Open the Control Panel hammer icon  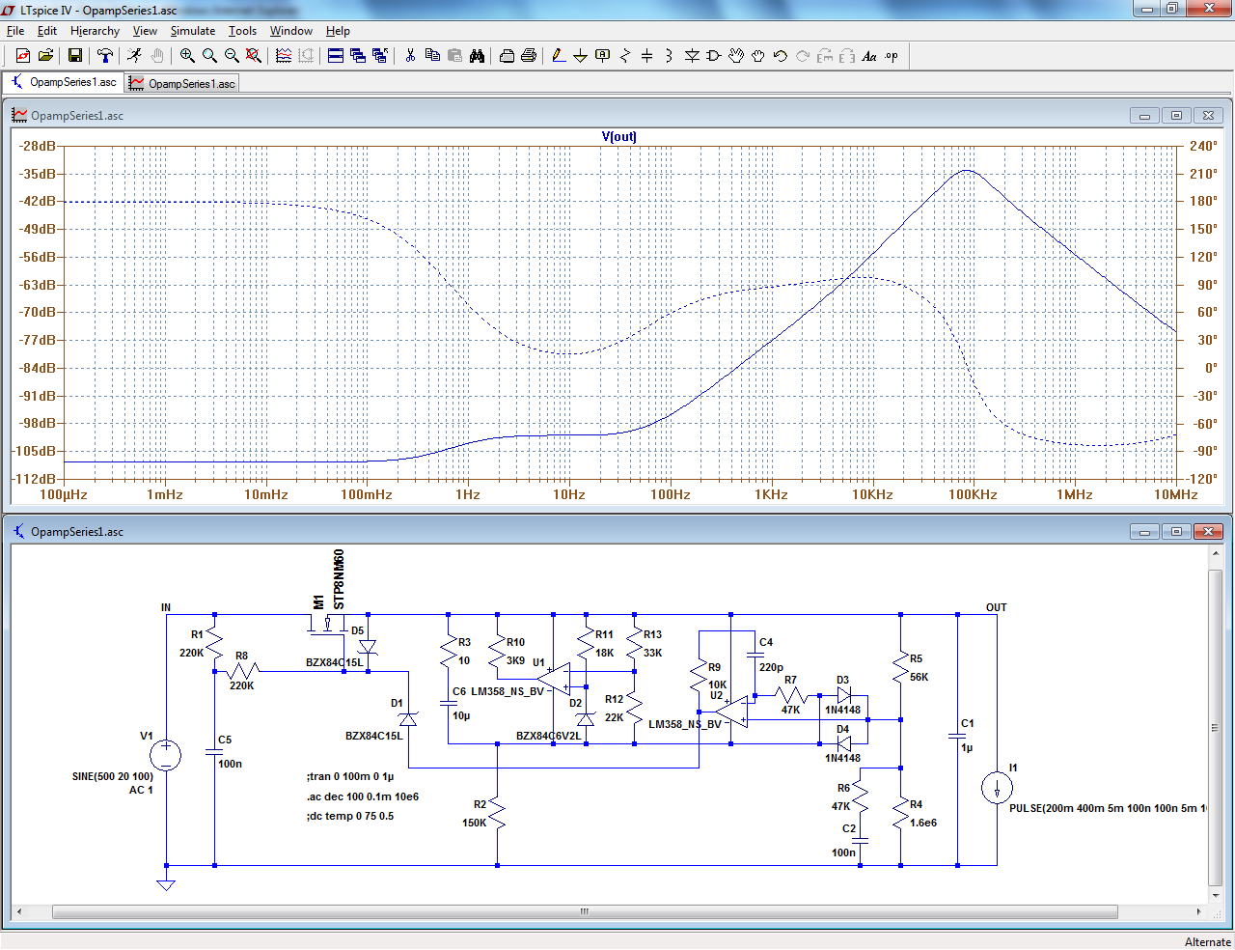coord(105,56)
